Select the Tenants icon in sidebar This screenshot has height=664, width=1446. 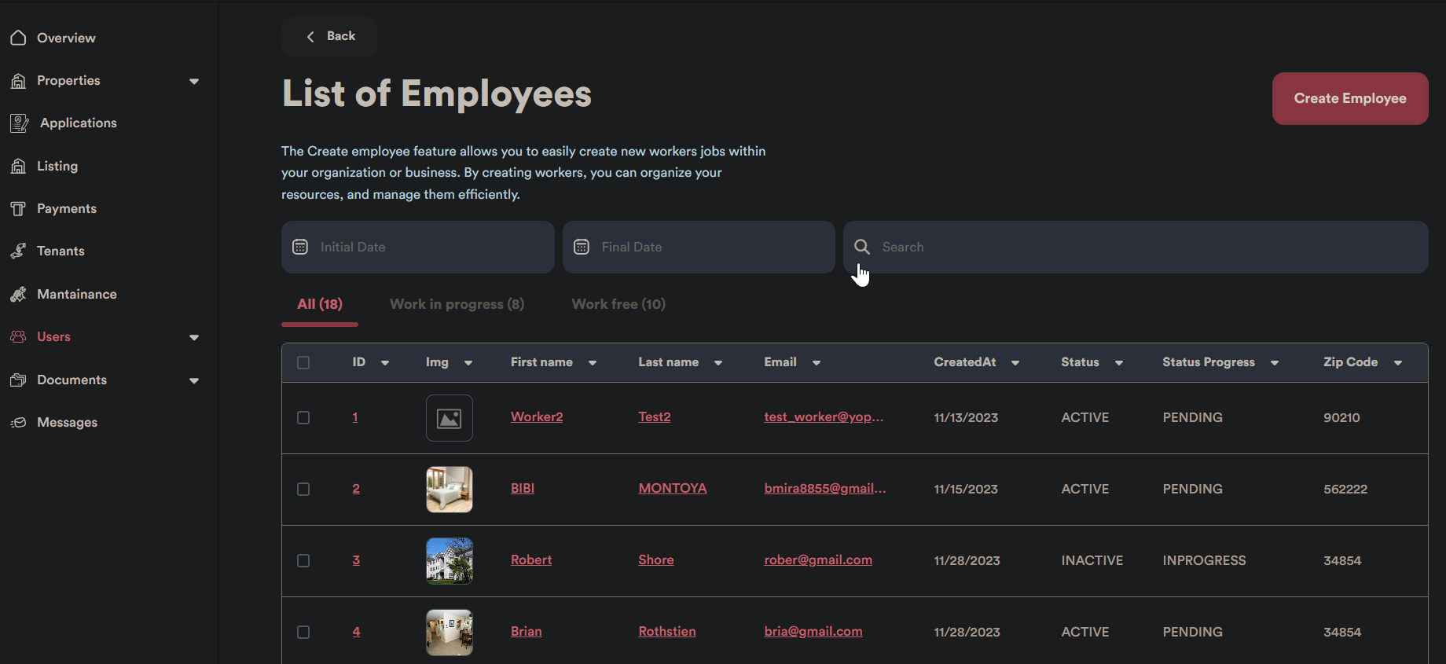click(x=18, y=251)
